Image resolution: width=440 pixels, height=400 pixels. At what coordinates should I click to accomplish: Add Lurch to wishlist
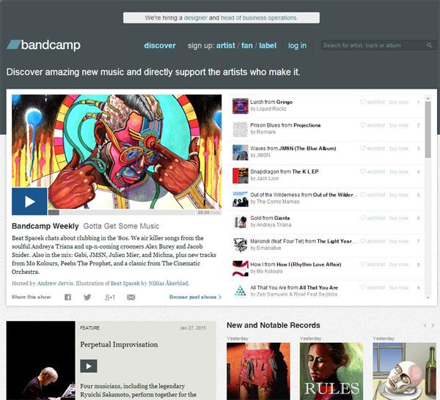click(373, 102)
